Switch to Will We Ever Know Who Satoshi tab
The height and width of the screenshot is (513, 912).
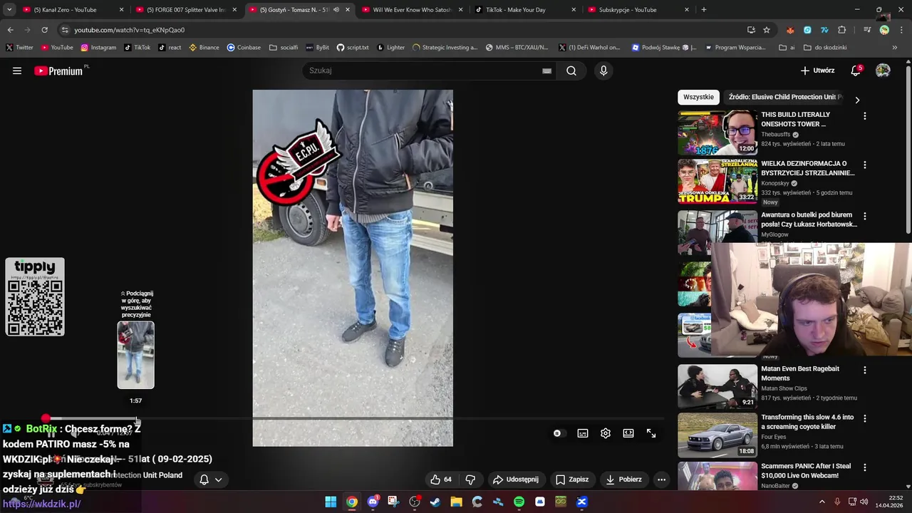pos(412,10)
